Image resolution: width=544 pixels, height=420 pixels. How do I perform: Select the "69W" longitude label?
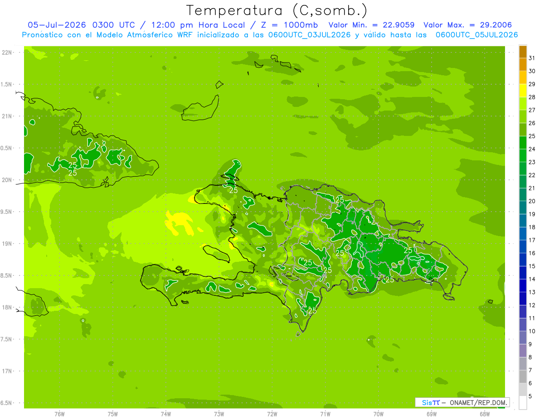click(x=432, y=414)
